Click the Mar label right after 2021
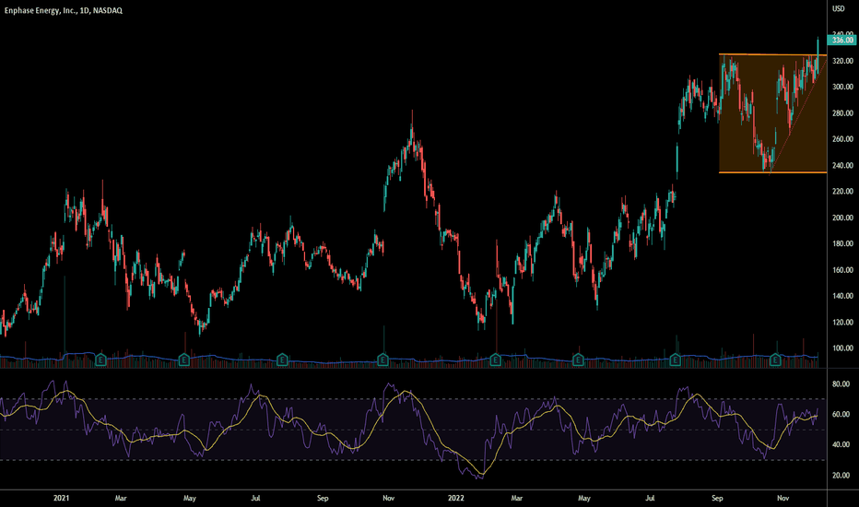Screen dimensions: 859x507 [121, 498]
